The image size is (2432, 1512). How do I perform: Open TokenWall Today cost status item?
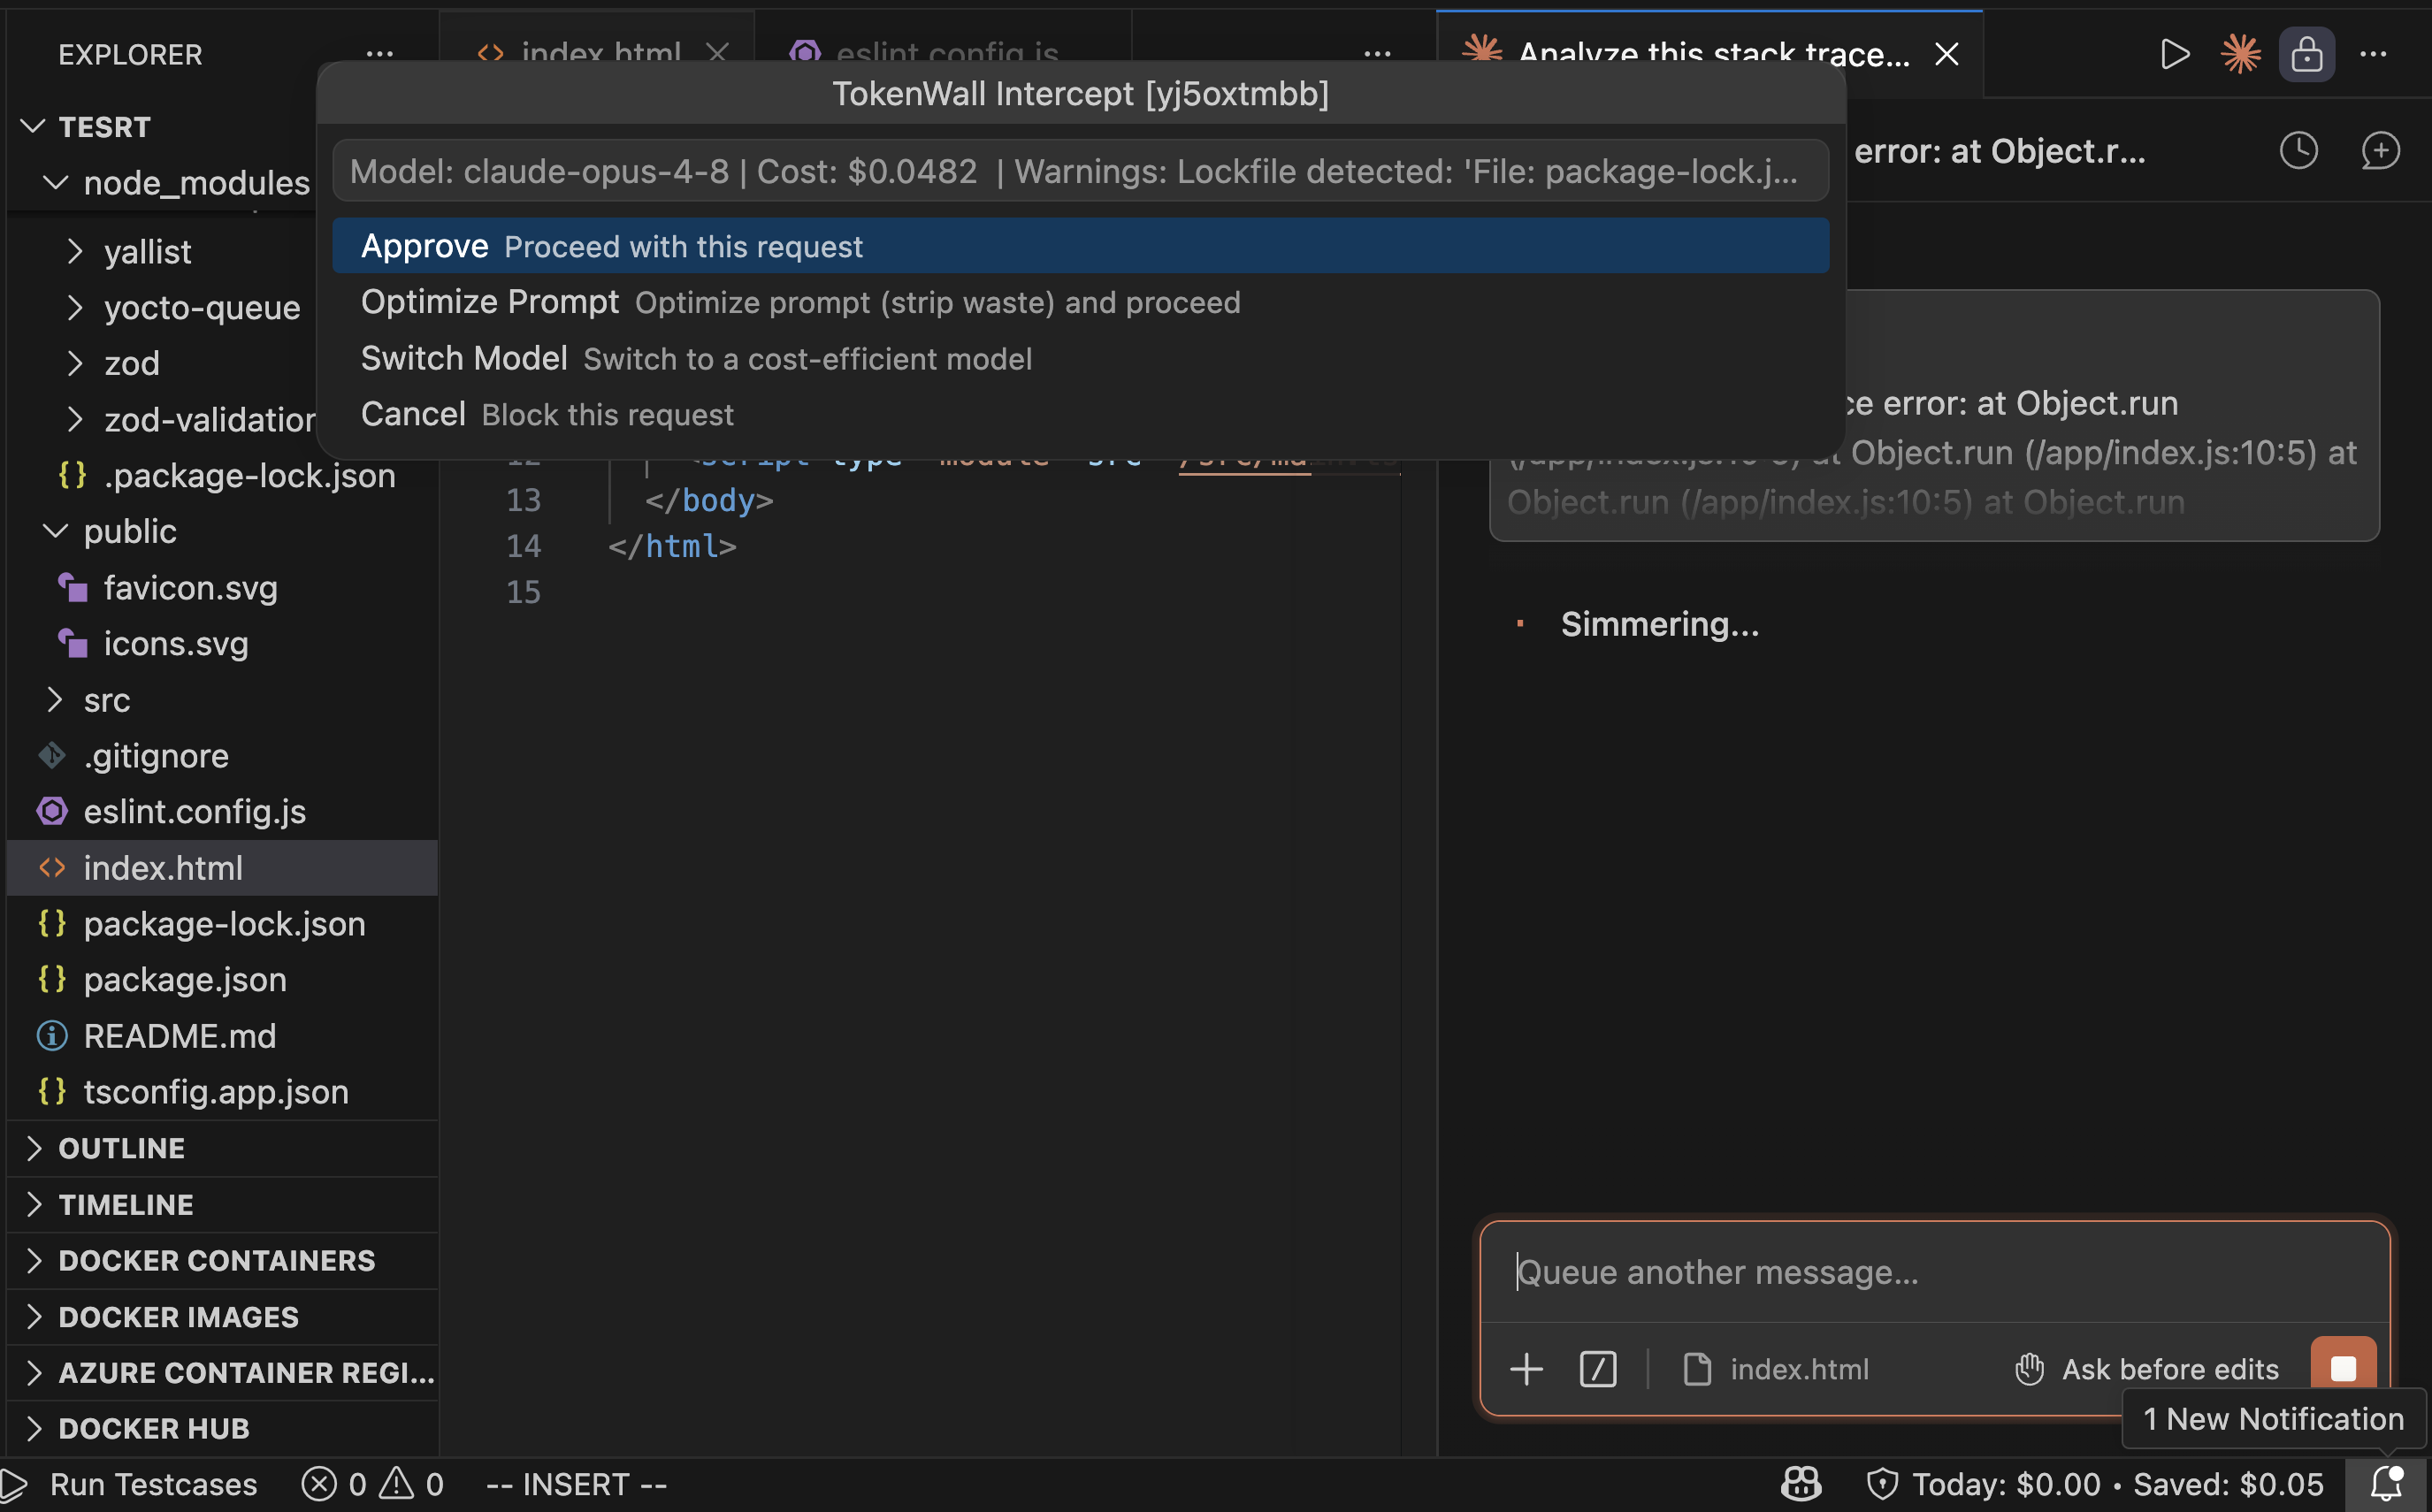pyautogui.click(x=2094, y=1484)
